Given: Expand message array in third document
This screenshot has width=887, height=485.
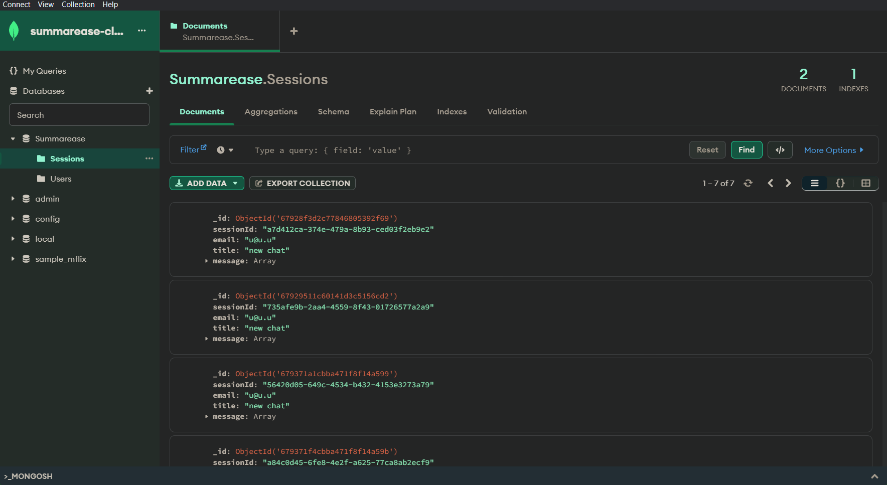Looking at the screenshot, I should pos(206,416).
